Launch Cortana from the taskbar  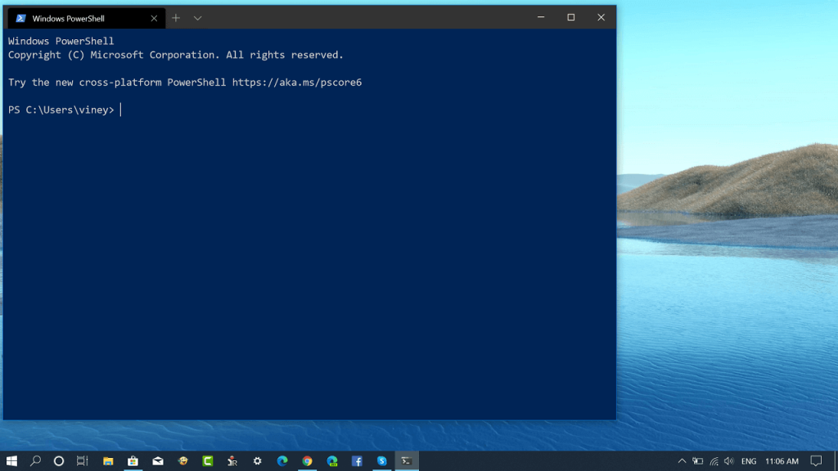[x=59, y=461]
